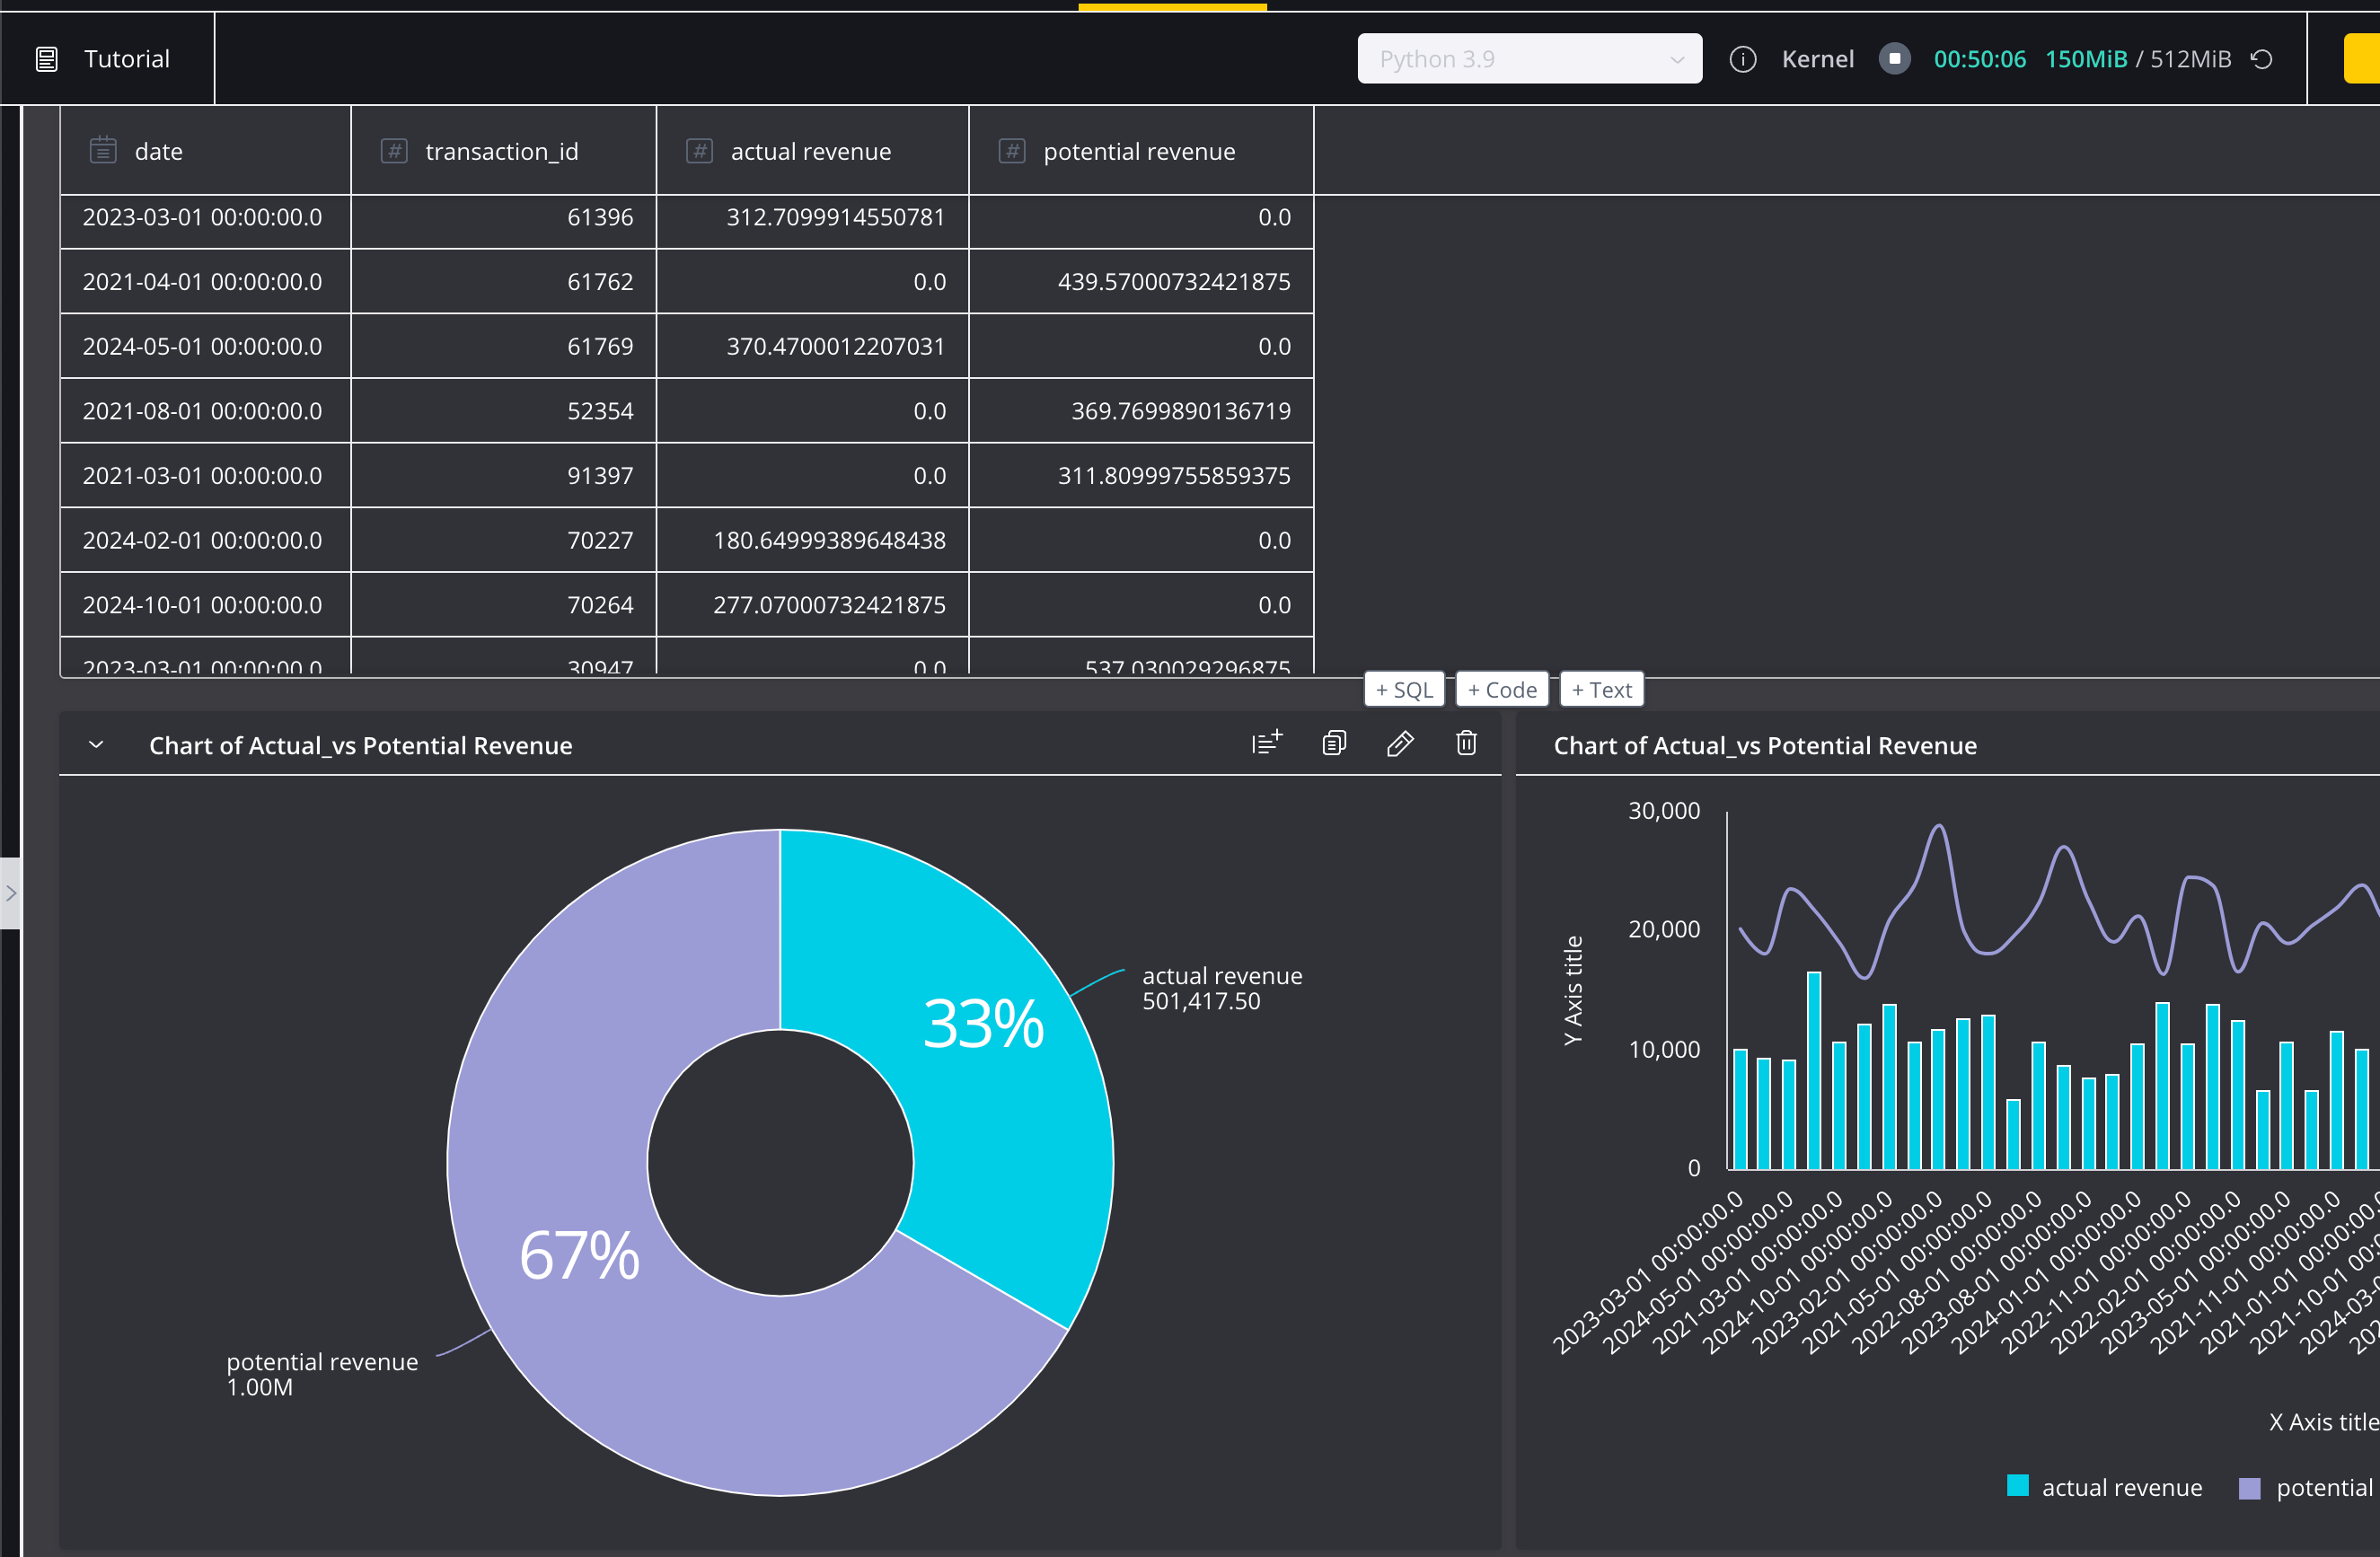The image size is (2380, 1557).
Task: Restart the kernel with the circular arrow
Action: 2263,59
